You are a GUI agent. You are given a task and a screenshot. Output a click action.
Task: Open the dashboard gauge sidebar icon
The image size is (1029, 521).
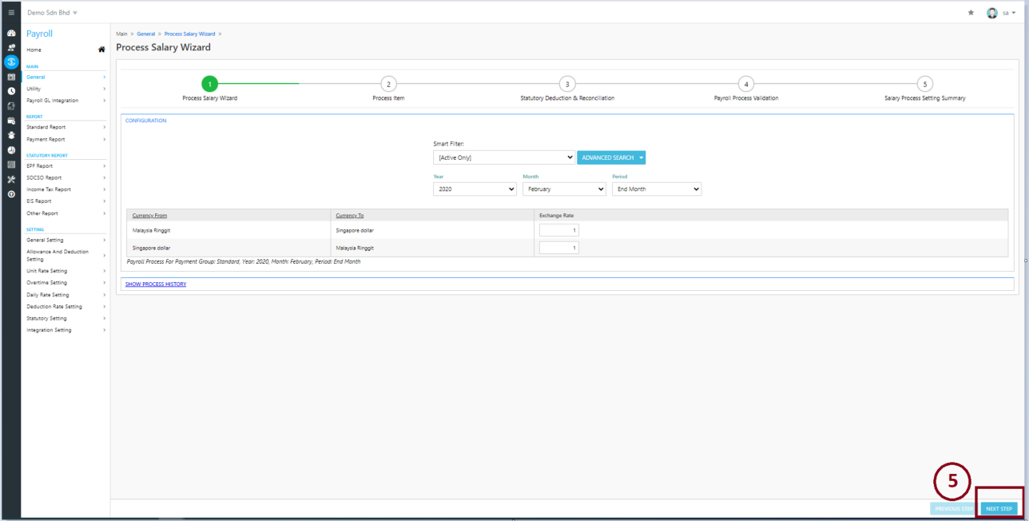11,34
